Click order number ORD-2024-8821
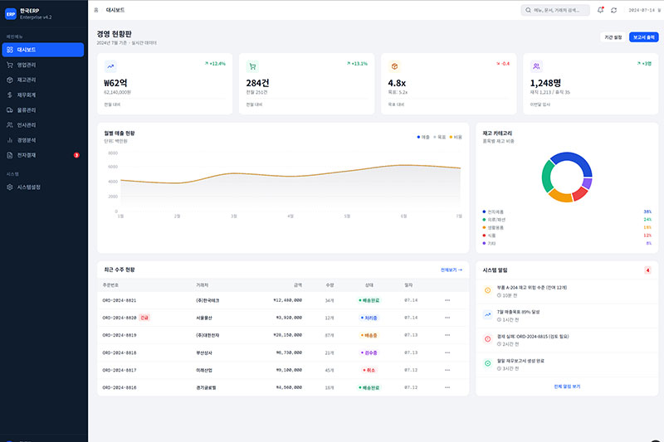 [120, 300]
